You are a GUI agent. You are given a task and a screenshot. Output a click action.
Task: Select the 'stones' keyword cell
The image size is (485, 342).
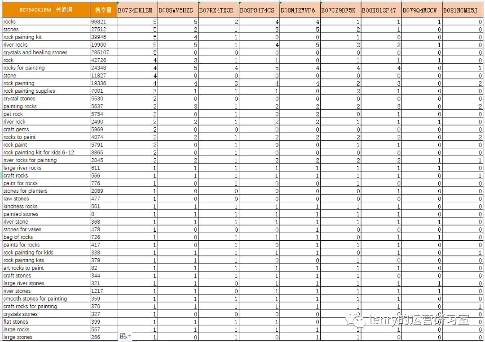click(46, 29)
